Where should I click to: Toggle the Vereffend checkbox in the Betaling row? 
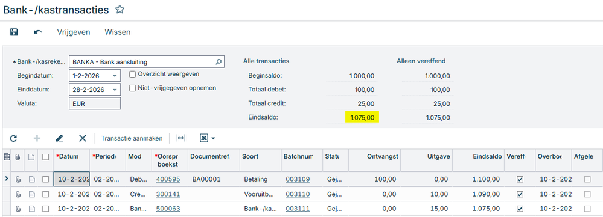tap(520, 179)
